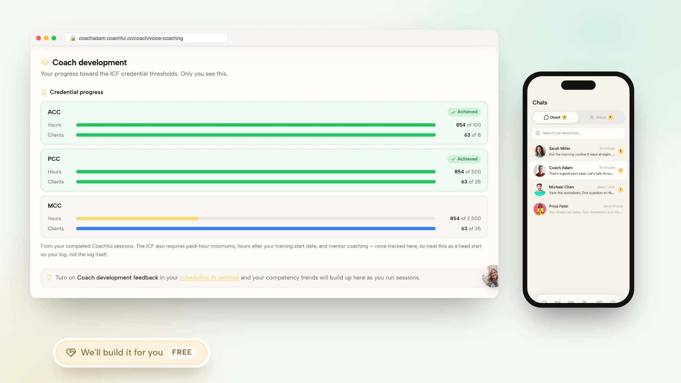This screenshot has width=681, height=383.
Task: Click the lightbulb icon in the feedback tip
Action: coord(49,277)
